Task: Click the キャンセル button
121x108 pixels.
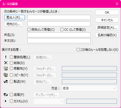Action: (x=107, y=20)
